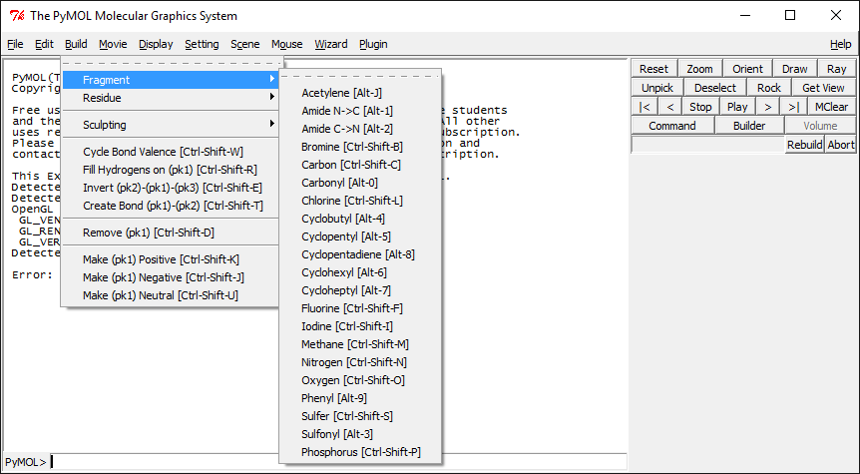The height and width of the screenshot is (474, 860).
Task: Open the Display menu
Action: pos(156,45)
